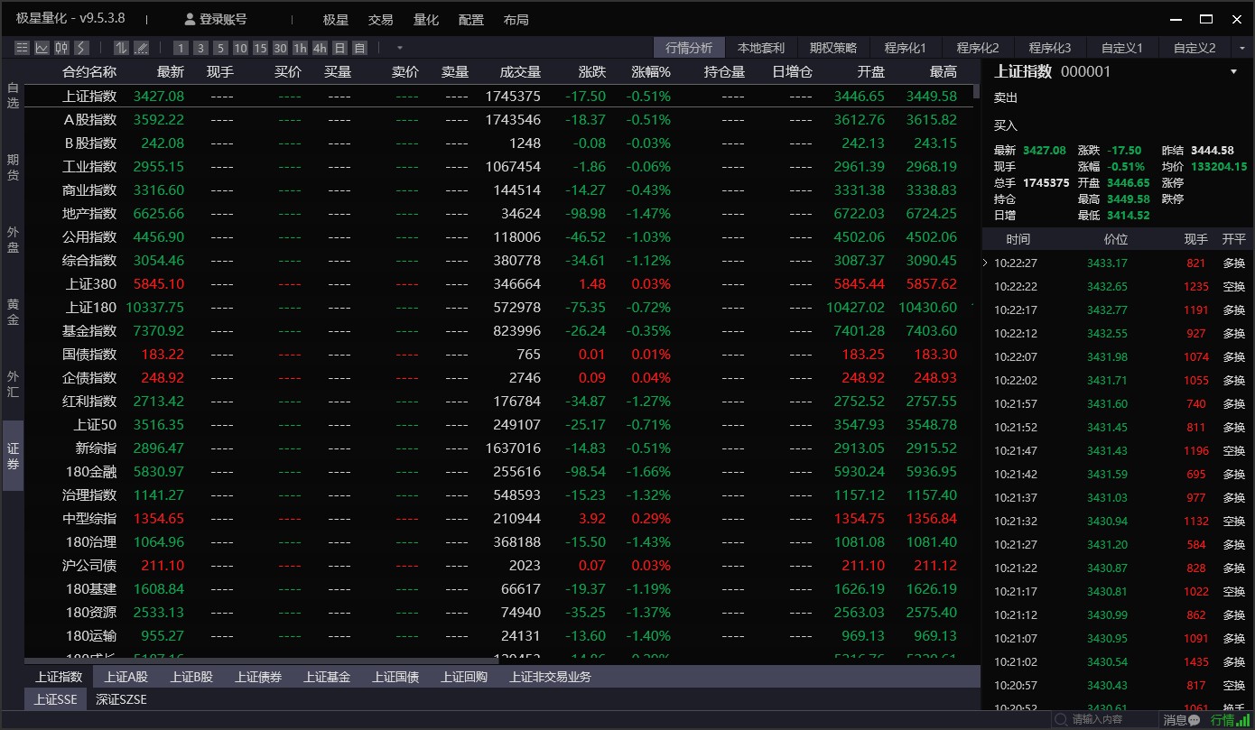
Task: Set chart period to 30 minutes
Action: point(280,48)
